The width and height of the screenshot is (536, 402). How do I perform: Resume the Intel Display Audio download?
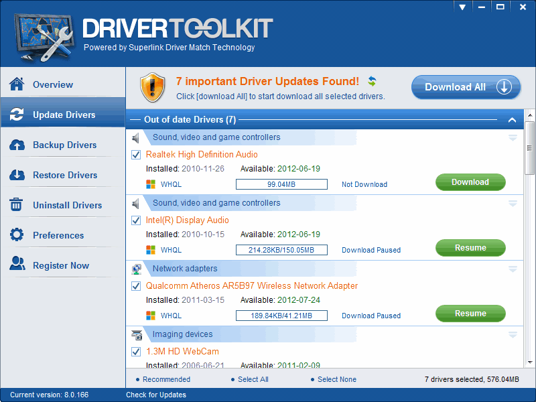tap(470, 248)
